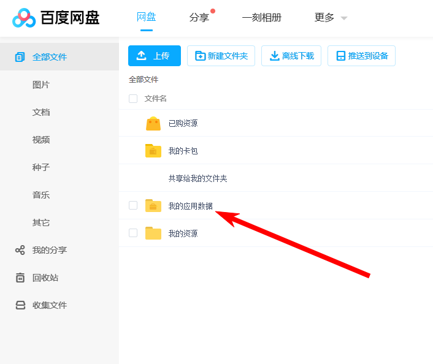The width and height of the screenshot is (433, 364).
Task: Click the new-folder icon in 新建文件夹
Action: (200, 56)
